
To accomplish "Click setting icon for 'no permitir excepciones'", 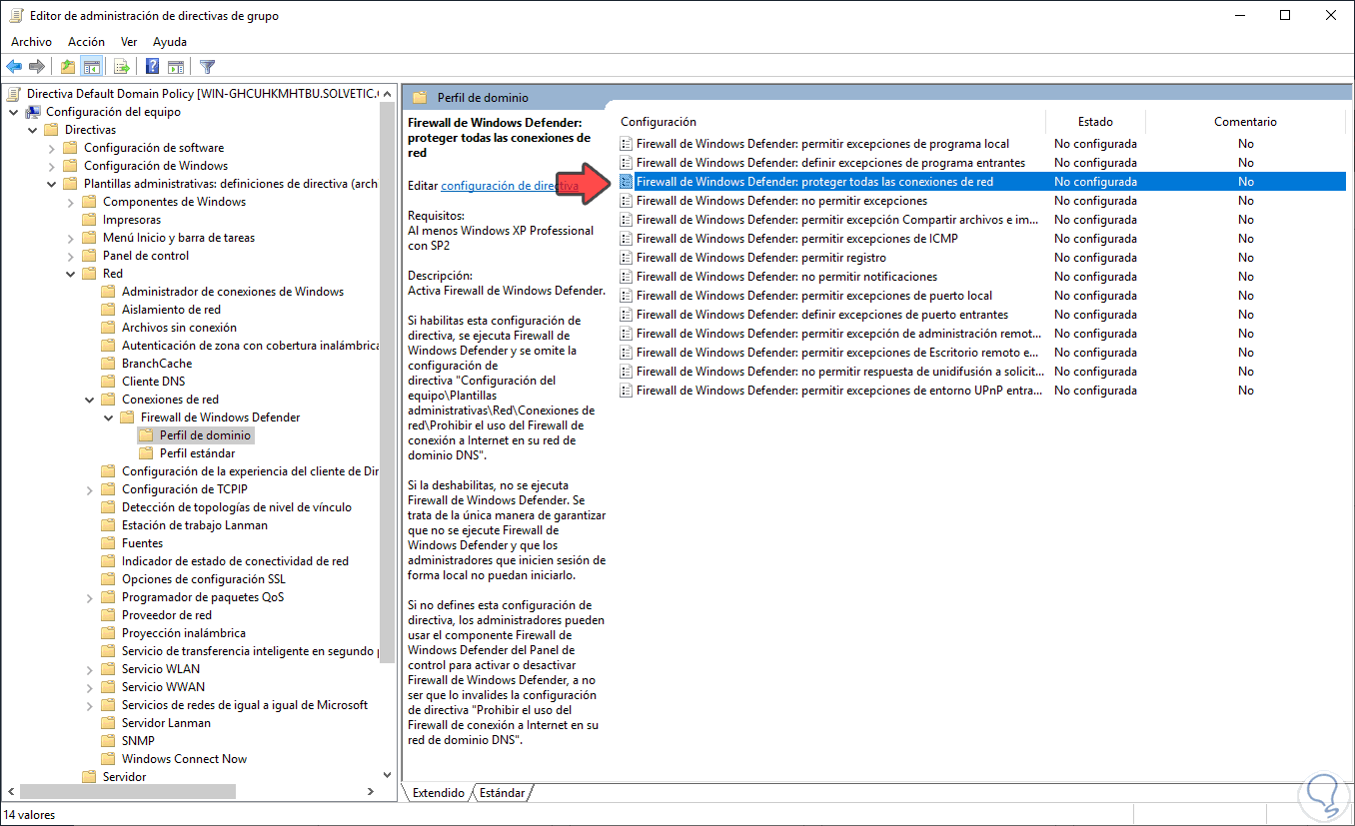I will [627, 201].
